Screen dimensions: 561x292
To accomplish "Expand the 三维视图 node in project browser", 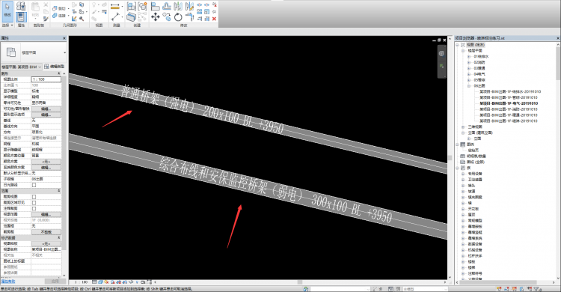I will (x=463, y=127).
